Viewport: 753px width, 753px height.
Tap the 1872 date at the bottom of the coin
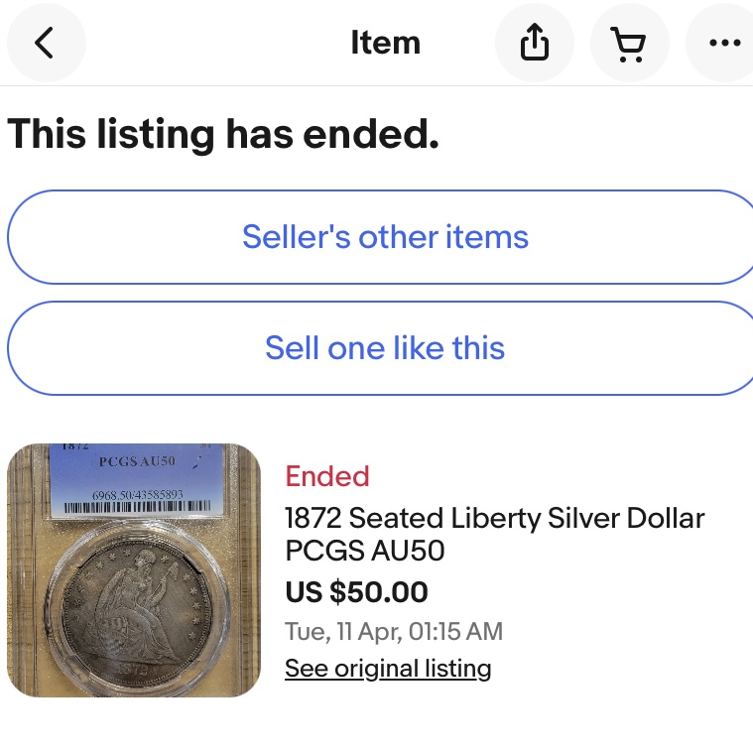point(134,669)
